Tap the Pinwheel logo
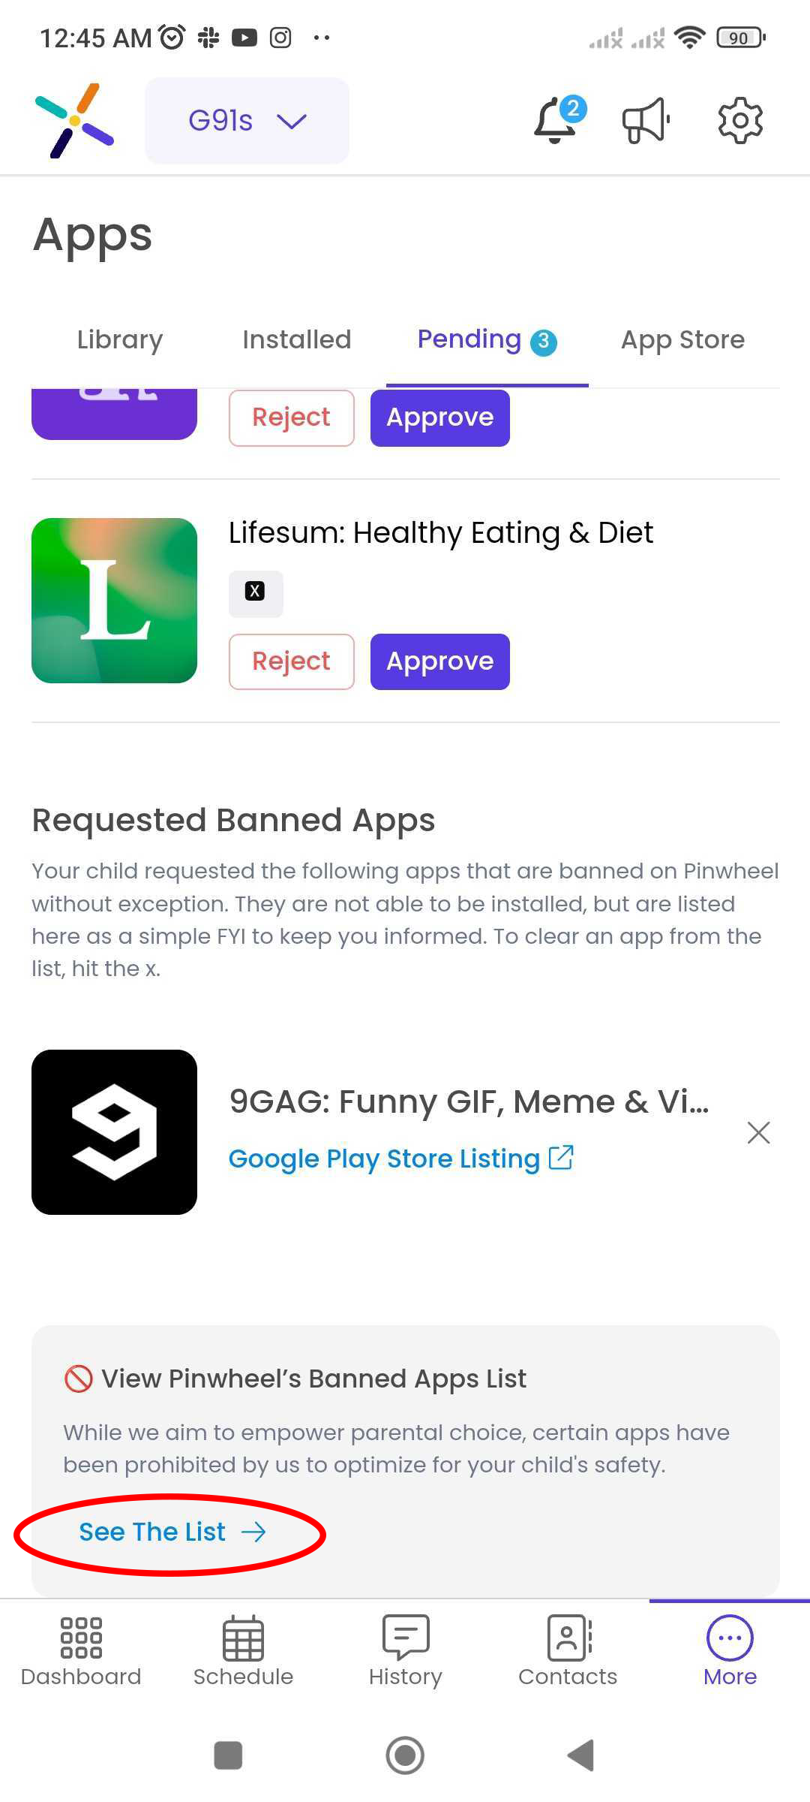810x1802 pixels. point(74,120)
